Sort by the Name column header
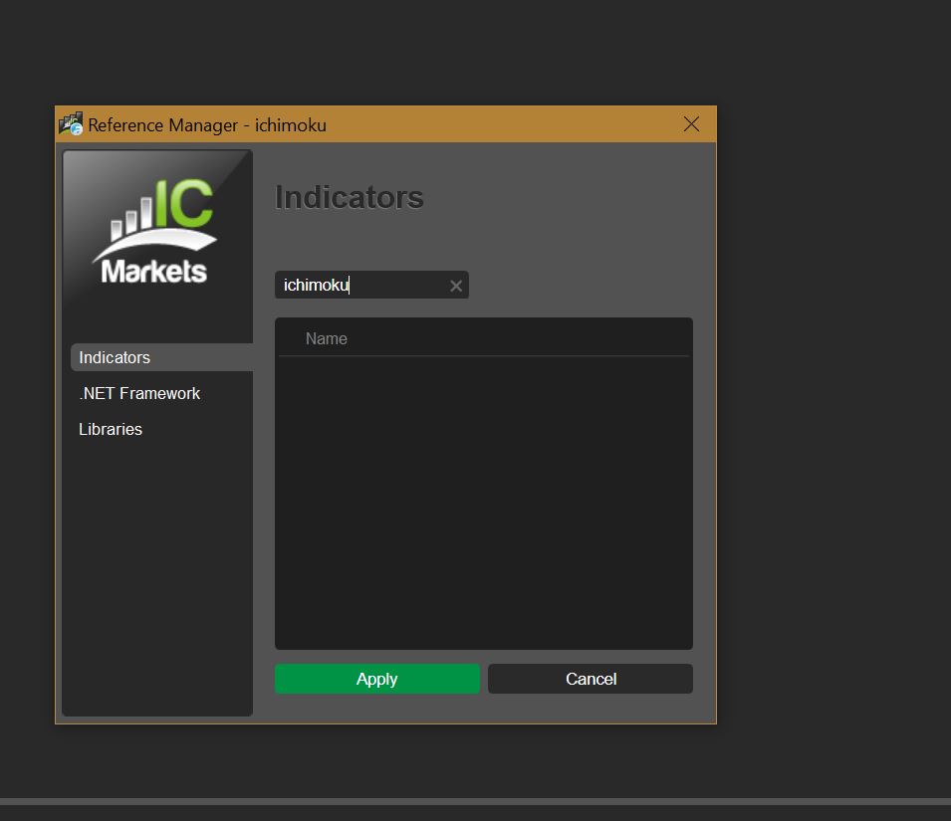 pos(327,338)
